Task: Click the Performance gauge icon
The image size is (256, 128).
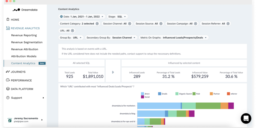Action: 8,80
